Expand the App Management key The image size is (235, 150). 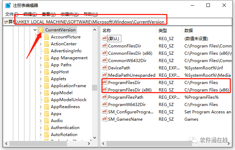pos(40,58)
